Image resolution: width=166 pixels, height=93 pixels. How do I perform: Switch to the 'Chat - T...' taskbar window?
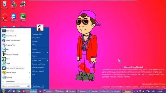tap(105, 91)
